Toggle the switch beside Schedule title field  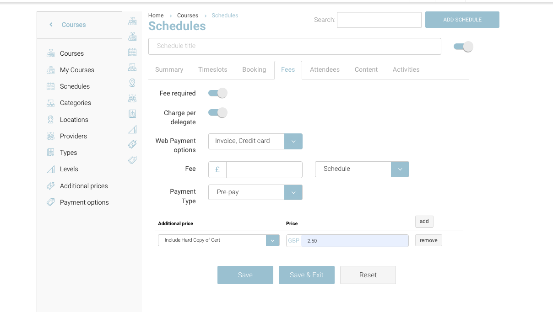click(x=463, y=47)
